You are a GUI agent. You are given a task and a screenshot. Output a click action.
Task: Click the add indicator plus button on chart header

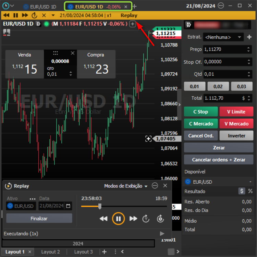[133, 24]
